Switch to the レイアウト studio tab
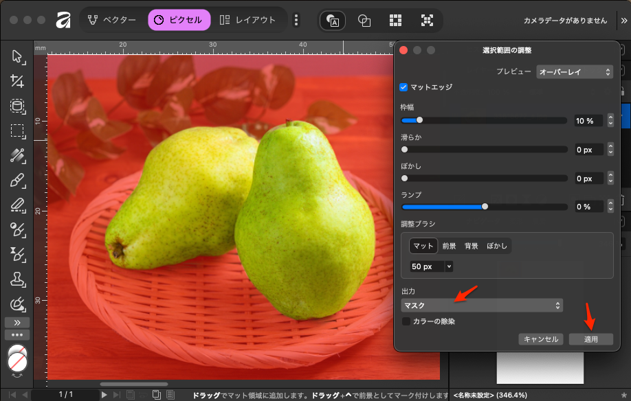 pos(250,20)
